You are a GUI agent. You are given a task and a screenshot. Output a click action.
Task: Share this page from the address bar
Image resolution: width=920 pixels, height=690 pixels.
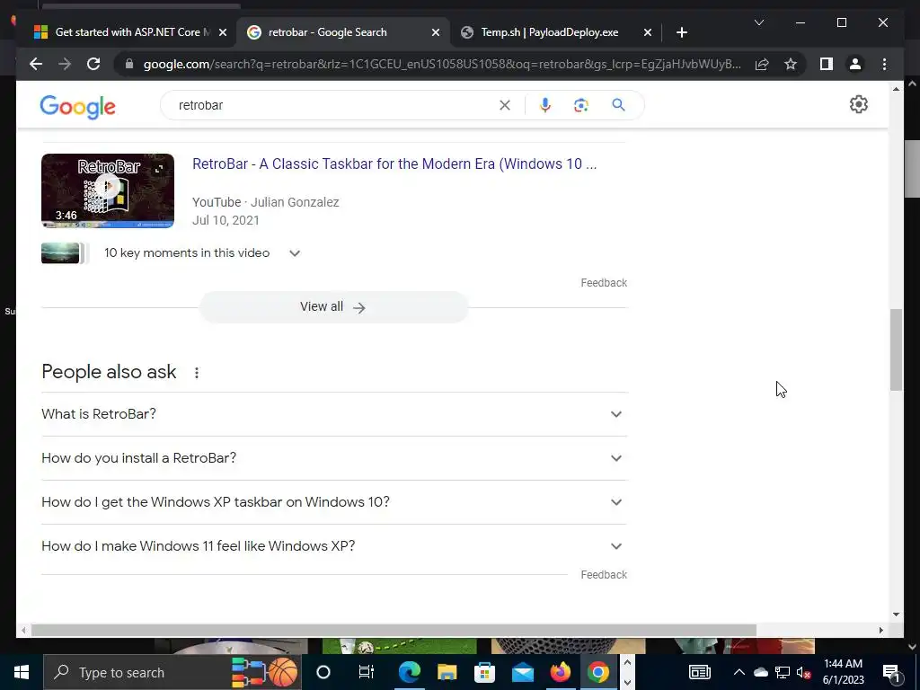pos(762,64)
